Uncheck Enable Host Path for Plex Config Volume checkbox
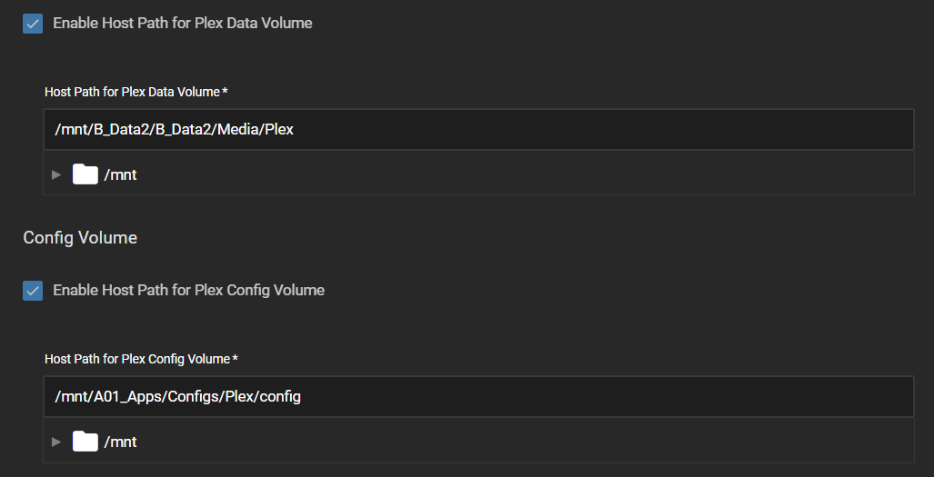934x477 pixels. tap(33, 291)
